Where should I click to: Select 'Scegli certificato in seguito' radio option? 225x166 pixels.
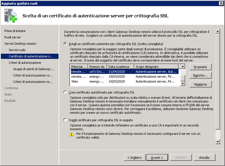point(65,120)
